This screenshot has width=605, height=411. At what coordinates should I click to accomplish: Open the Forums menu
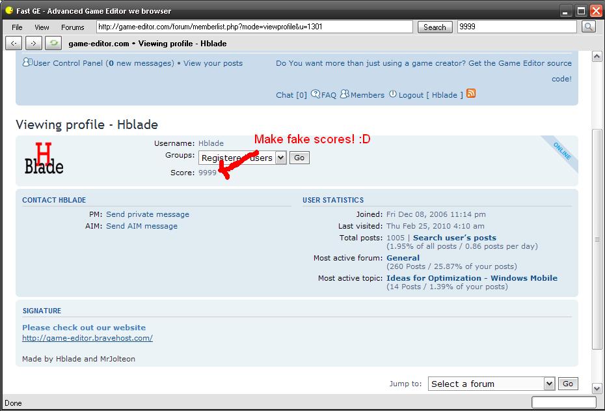tap(73, 27)
